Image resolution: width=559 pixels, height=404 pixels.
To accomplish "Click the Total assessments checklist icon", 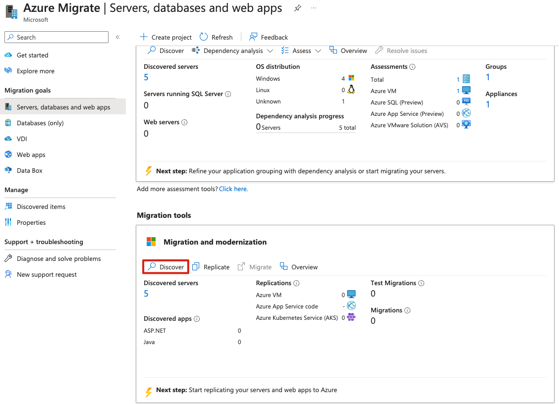I will pyautogui.click(x=466, y=79).
